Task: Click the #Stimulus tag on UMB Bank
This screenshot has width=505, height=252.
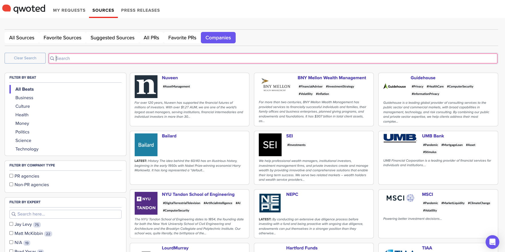Action: pyautogui.click(x=430, y=152)
